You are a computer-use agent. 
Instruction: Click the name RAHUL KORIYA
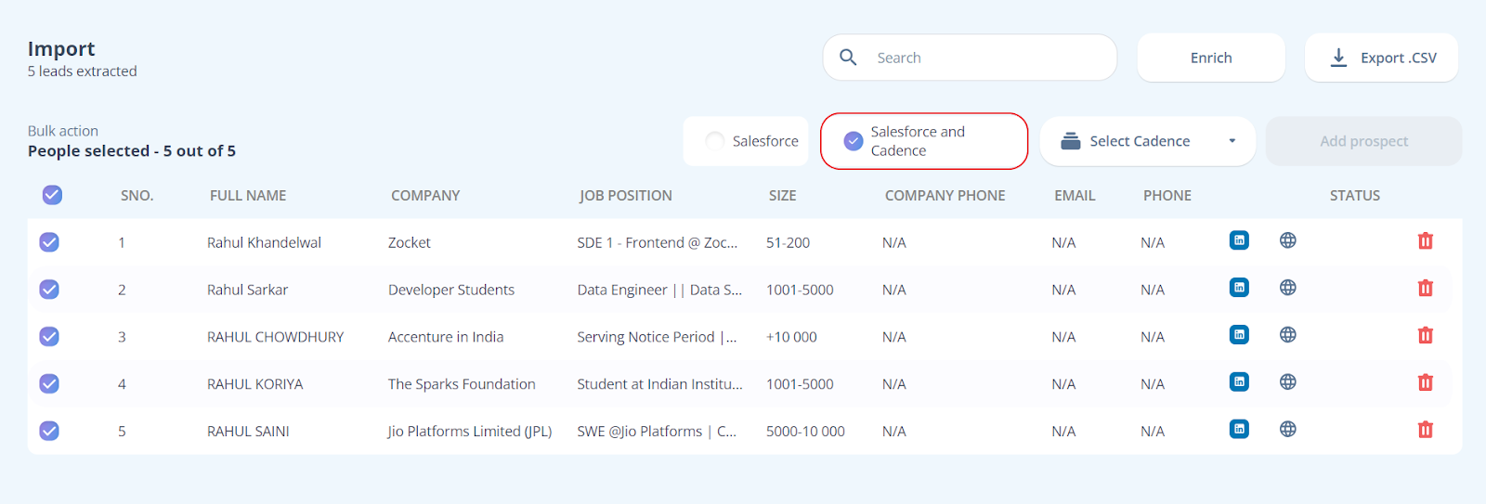coord(254,384)
